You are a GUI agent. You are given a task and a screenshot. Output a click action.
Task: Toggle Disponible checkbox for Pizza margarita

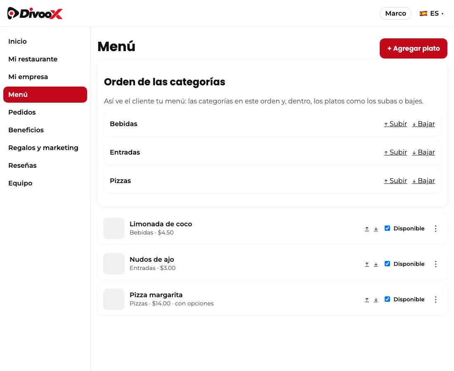coord(387,299)
